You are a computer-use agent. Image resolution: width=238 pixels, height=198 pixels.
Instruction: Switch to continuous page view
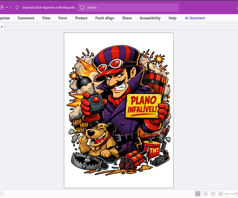click(205, 194)
